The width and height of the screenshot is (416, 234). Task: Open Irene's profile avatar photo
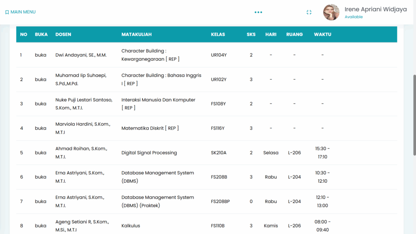331,12
